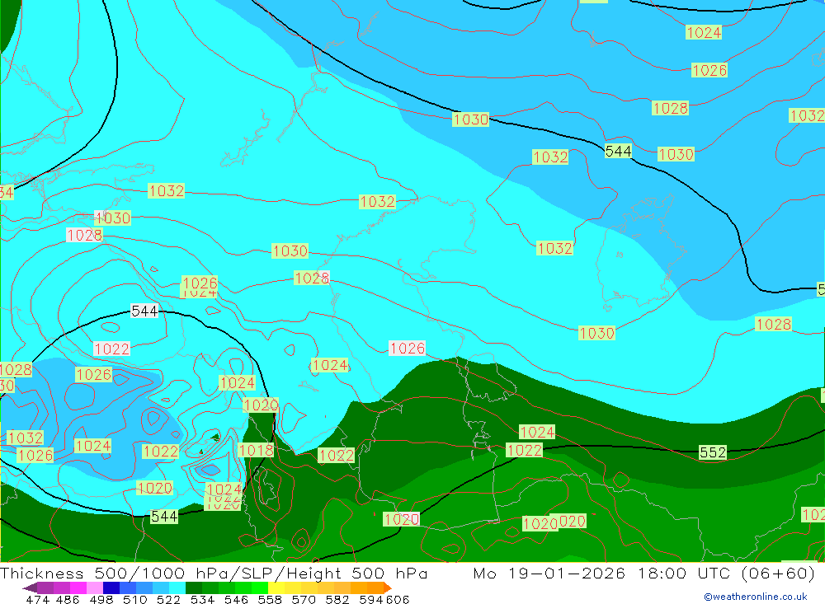Pick the pure yellow swatch above 558

[x=276, y=588]
